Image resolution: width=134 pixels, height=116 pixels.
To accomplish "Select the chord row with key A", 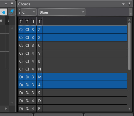I will pos(72,85).
